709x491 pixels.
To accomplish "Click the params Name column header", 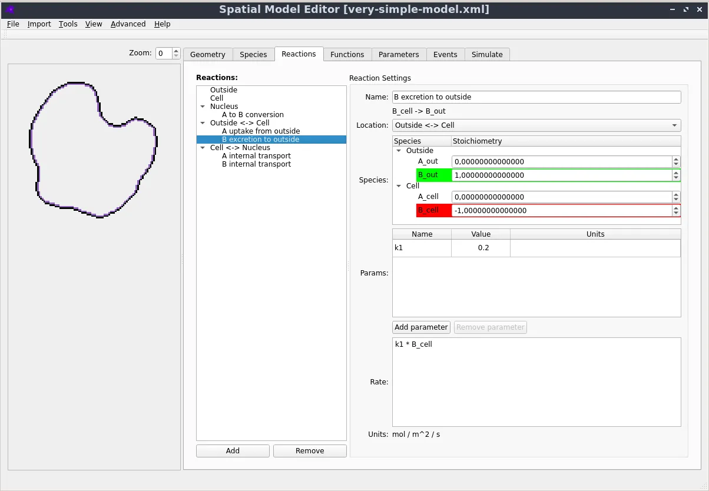I will [x=422, y=234].
